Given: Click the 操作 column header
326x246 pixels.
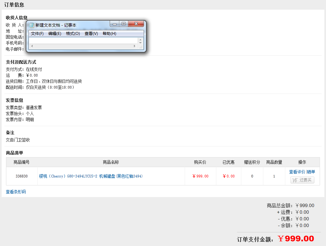Looking at the screenshot, I should click(302, 162).
